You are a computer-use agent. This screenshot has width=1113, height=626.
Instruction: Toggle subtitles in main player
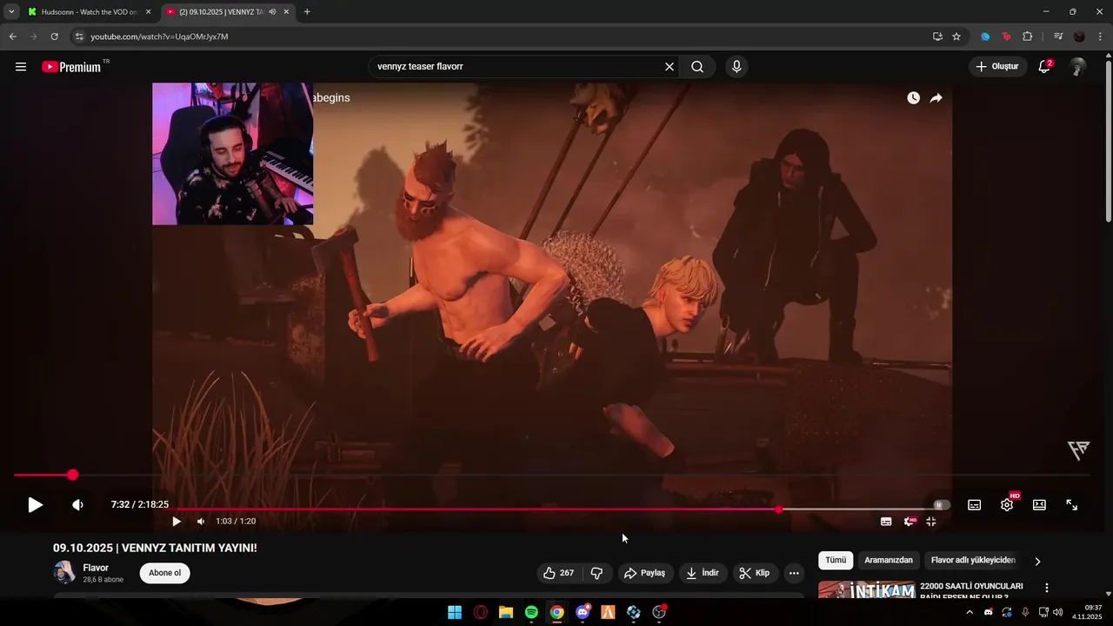[x=975, y=505]
